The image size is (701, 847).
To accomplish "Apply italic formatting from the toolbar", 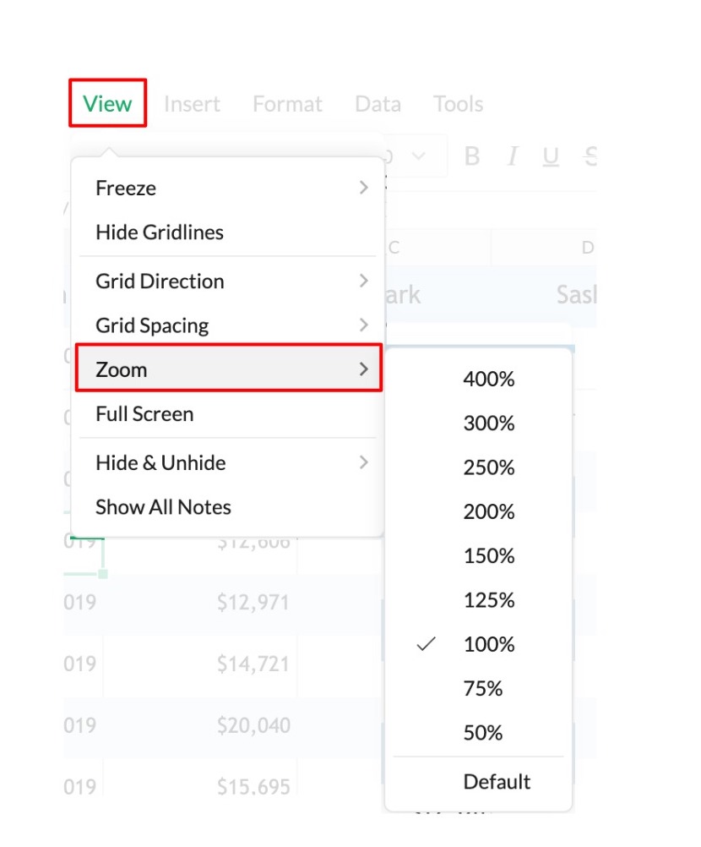I will (512, 156).
